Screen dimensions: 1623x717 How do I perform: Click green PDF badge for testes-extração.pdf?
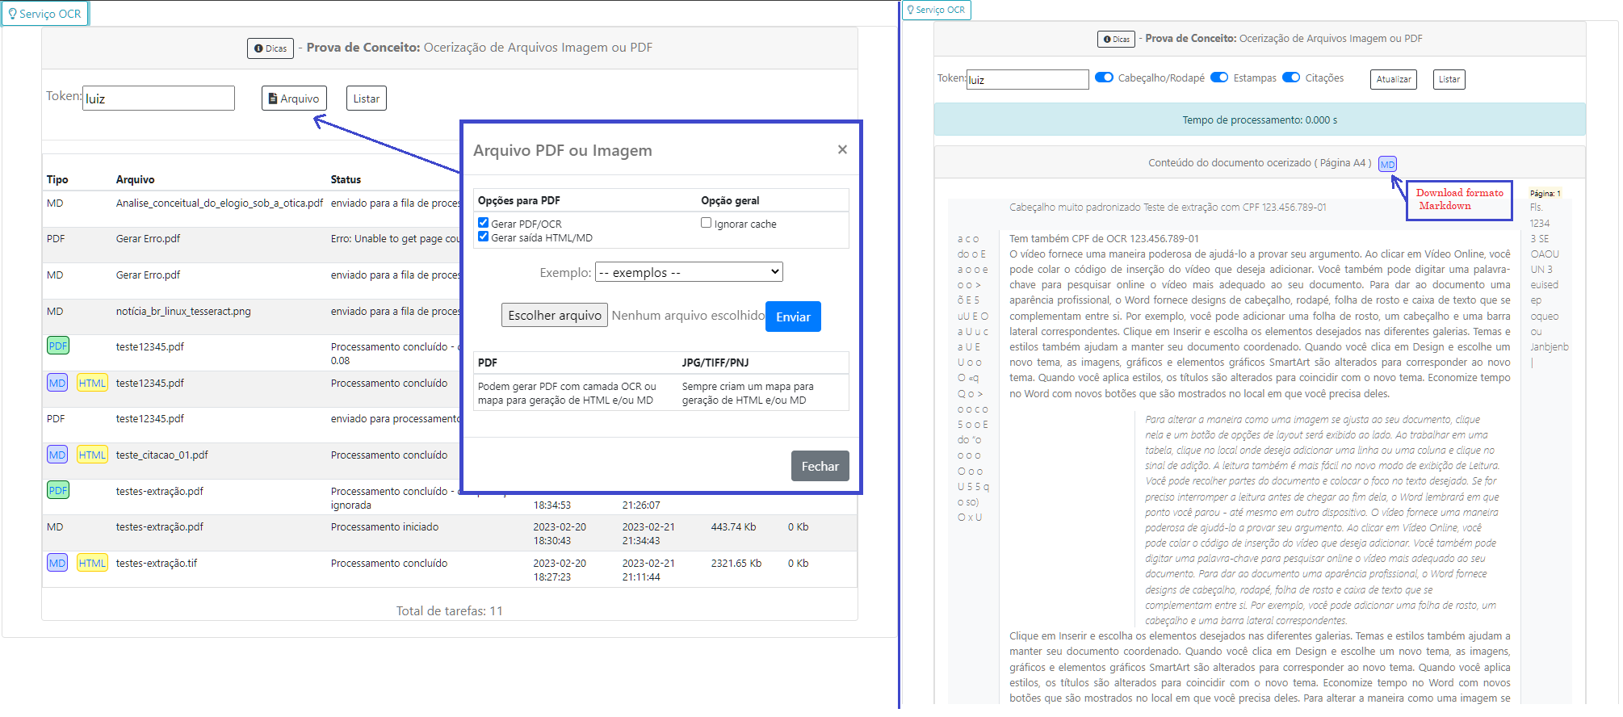pos(58,490)
